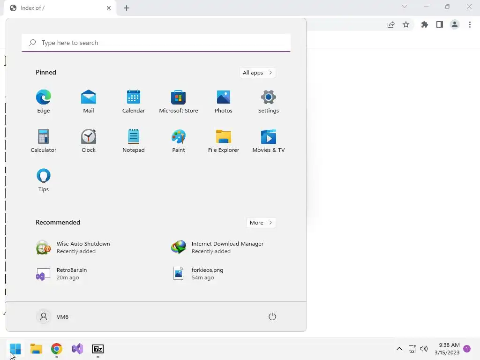480x360 pixels.
Task: Open a new Chrome tab
Action: [127, 8]
